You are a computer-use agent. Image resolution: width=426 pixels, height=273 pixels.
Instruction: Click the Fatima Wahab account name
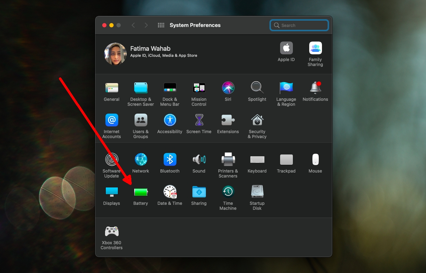(x=150, y=49)
